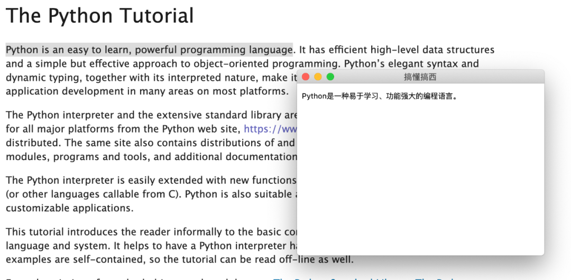Close the 搞懂搞西 translation window
This screenshot has width=571, height=280.
tap(306, 77)
